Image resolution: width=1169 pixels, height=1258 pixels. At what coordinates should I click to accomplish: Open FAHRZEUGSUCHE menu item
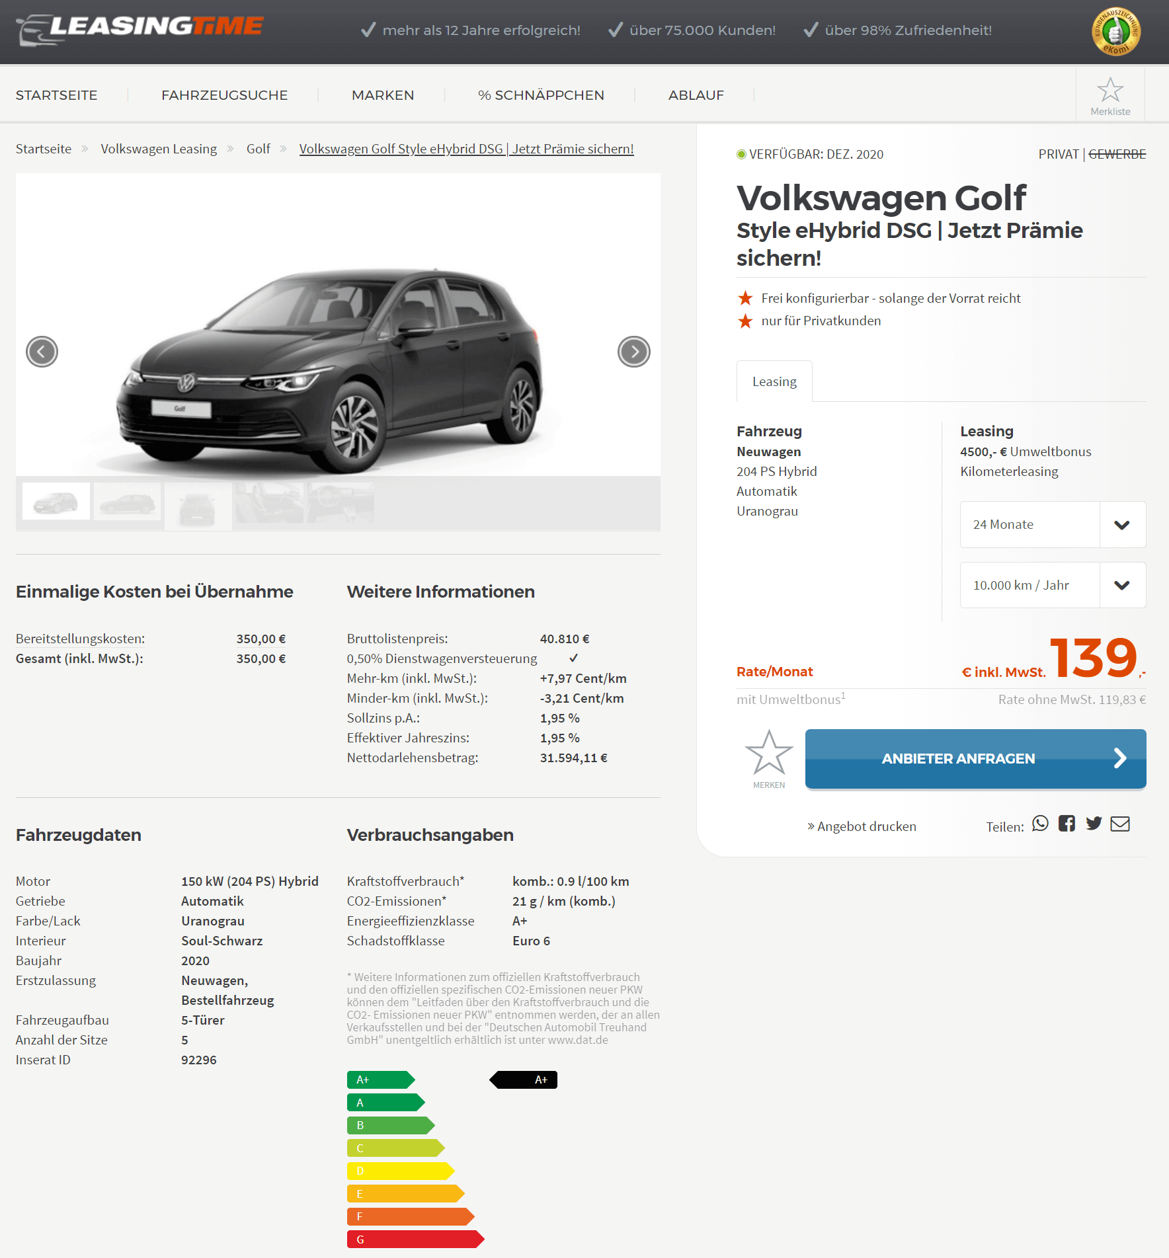(x=225, y=95)
